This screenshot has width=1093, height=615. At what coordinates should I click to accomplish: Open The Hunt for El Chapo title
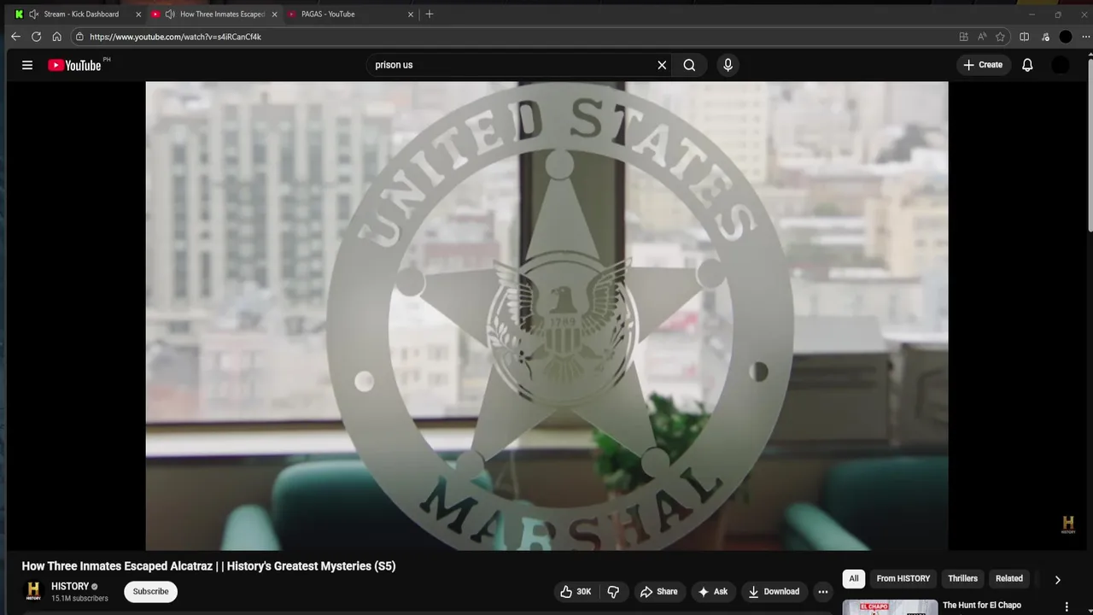[982, 606]
